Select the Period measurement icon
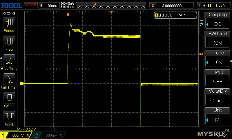 pos(9,23)
